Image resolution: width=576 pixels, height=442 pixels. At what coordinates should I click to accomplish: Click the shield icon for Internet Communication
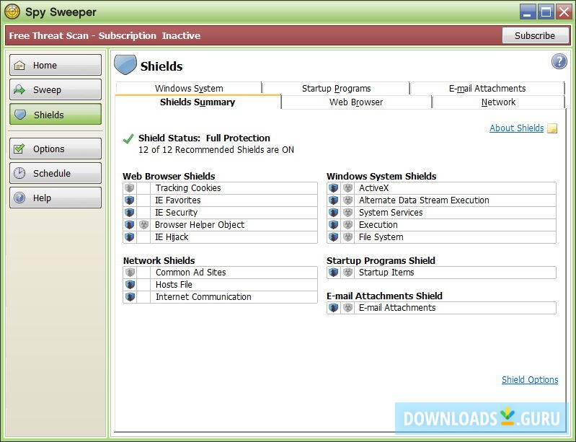(130, 297)
